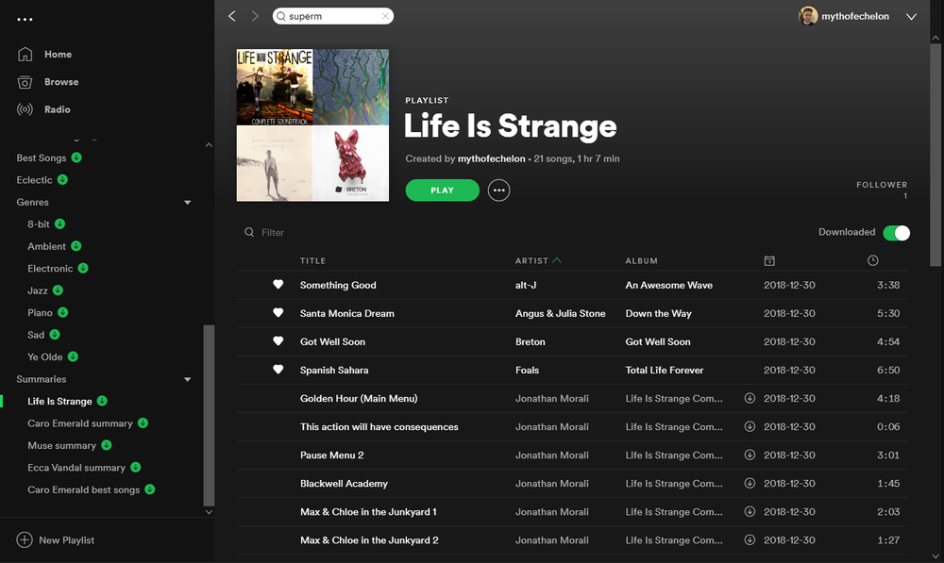Image resolution: width=944 pixels, height=563 pixels.
Task: Sort by ALBUM column header
Action: [642, 260]
